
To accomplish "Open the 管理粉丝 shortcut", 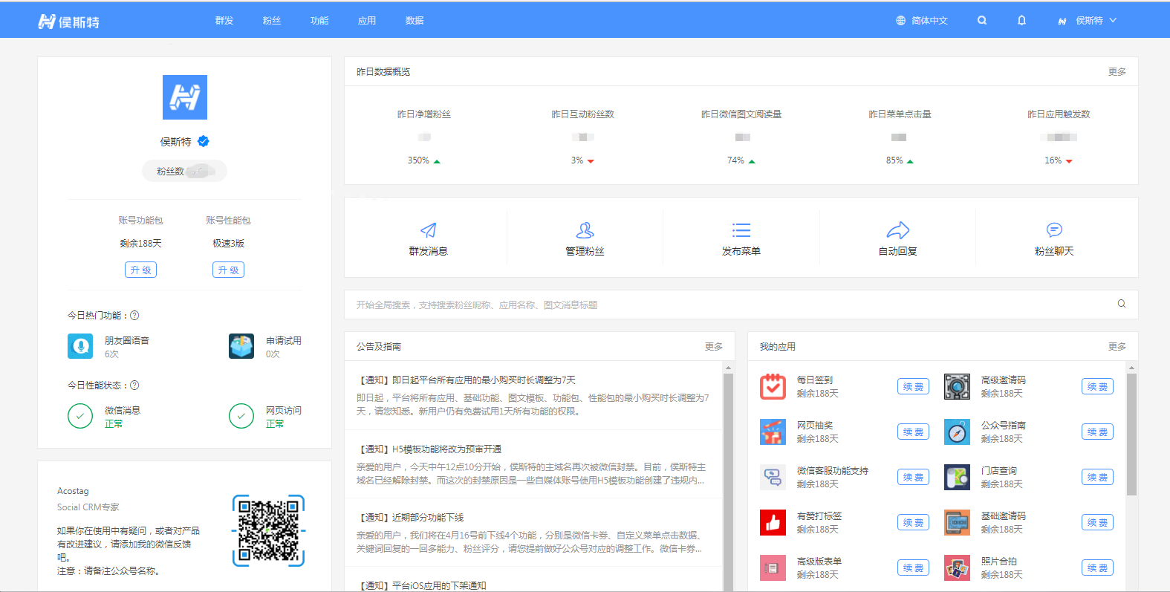I will 585,230.
